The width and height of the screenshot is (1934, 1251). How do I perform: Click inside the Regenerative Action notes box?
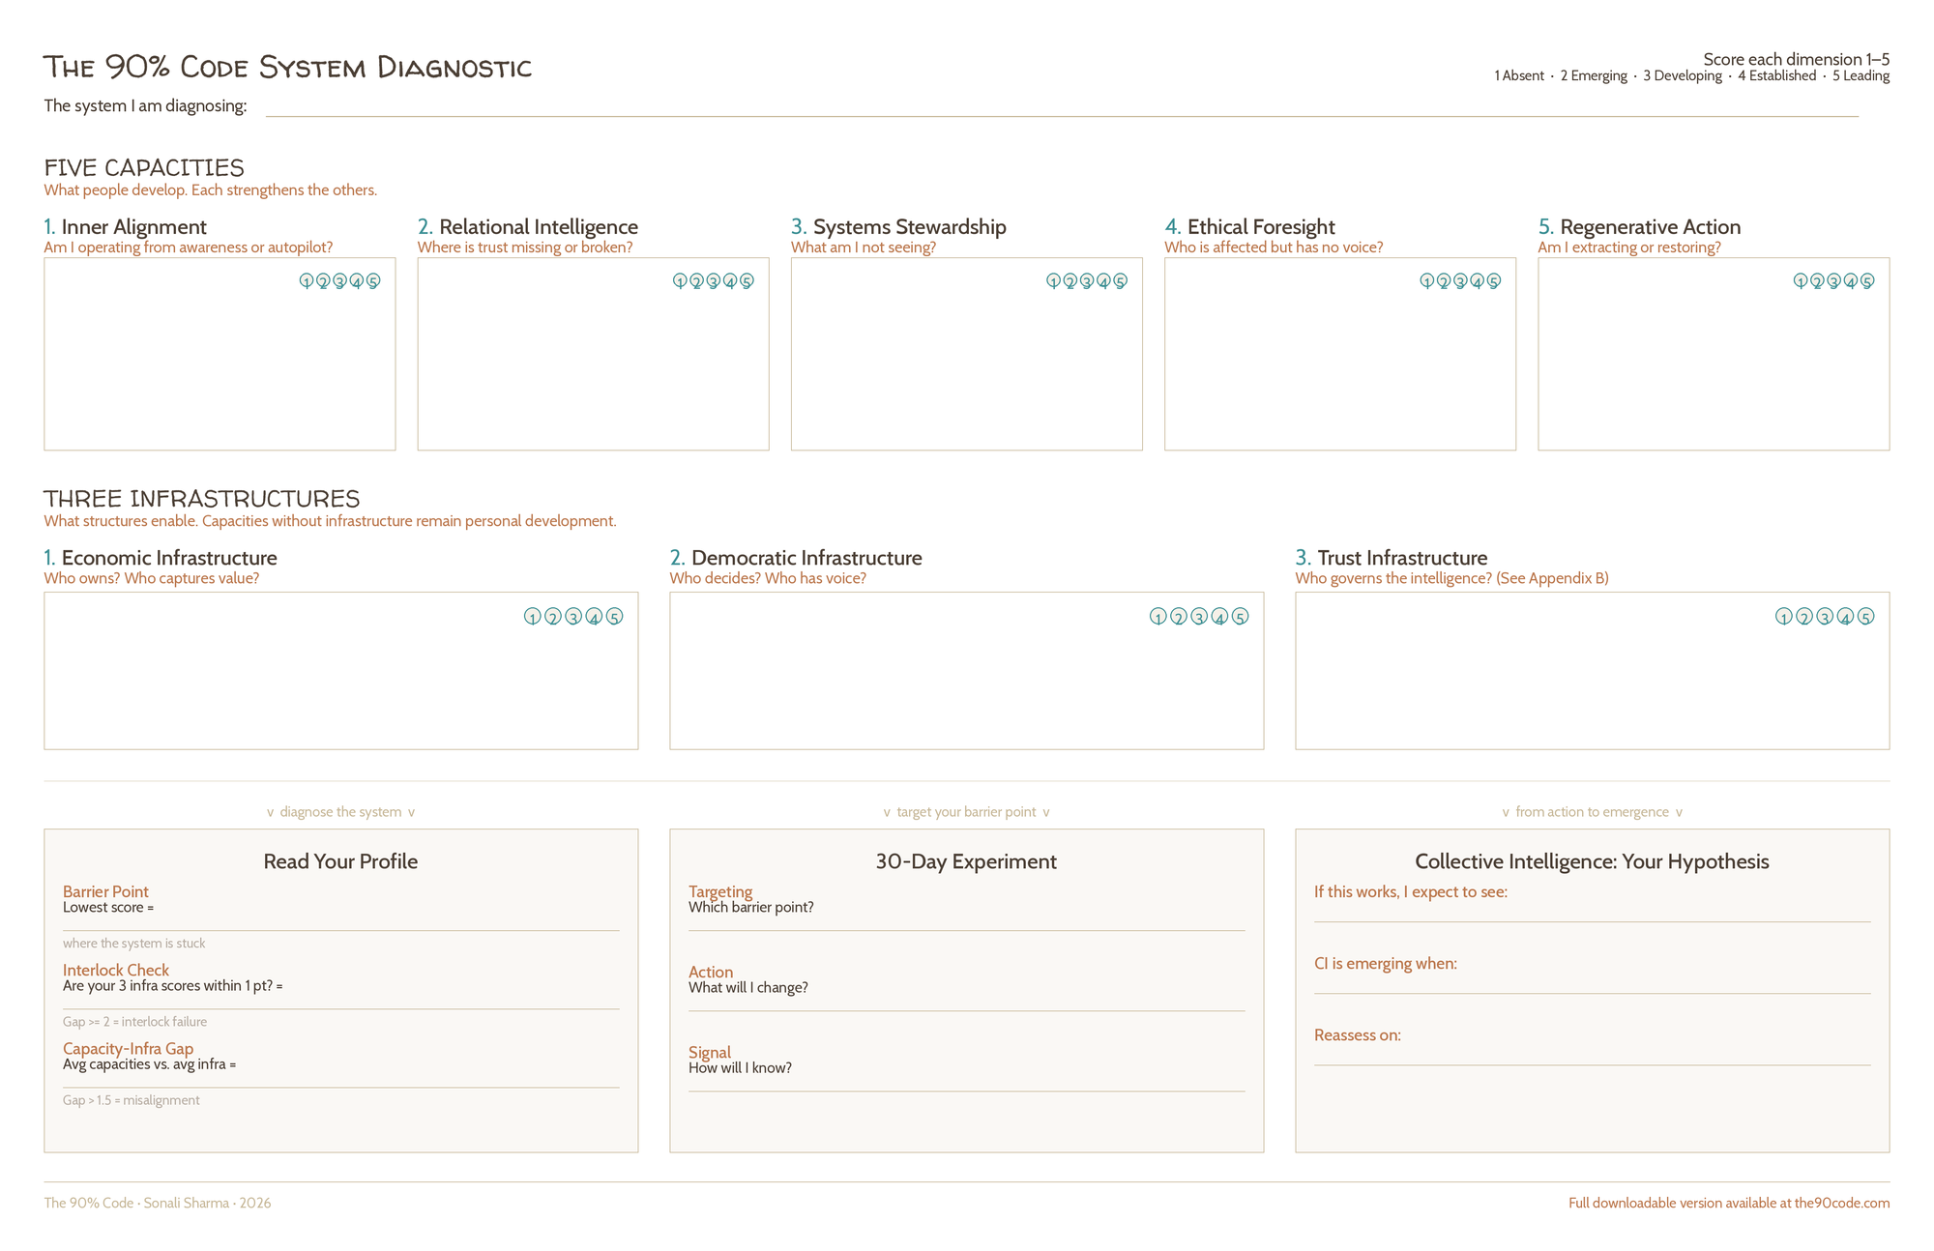[1714, 354]
